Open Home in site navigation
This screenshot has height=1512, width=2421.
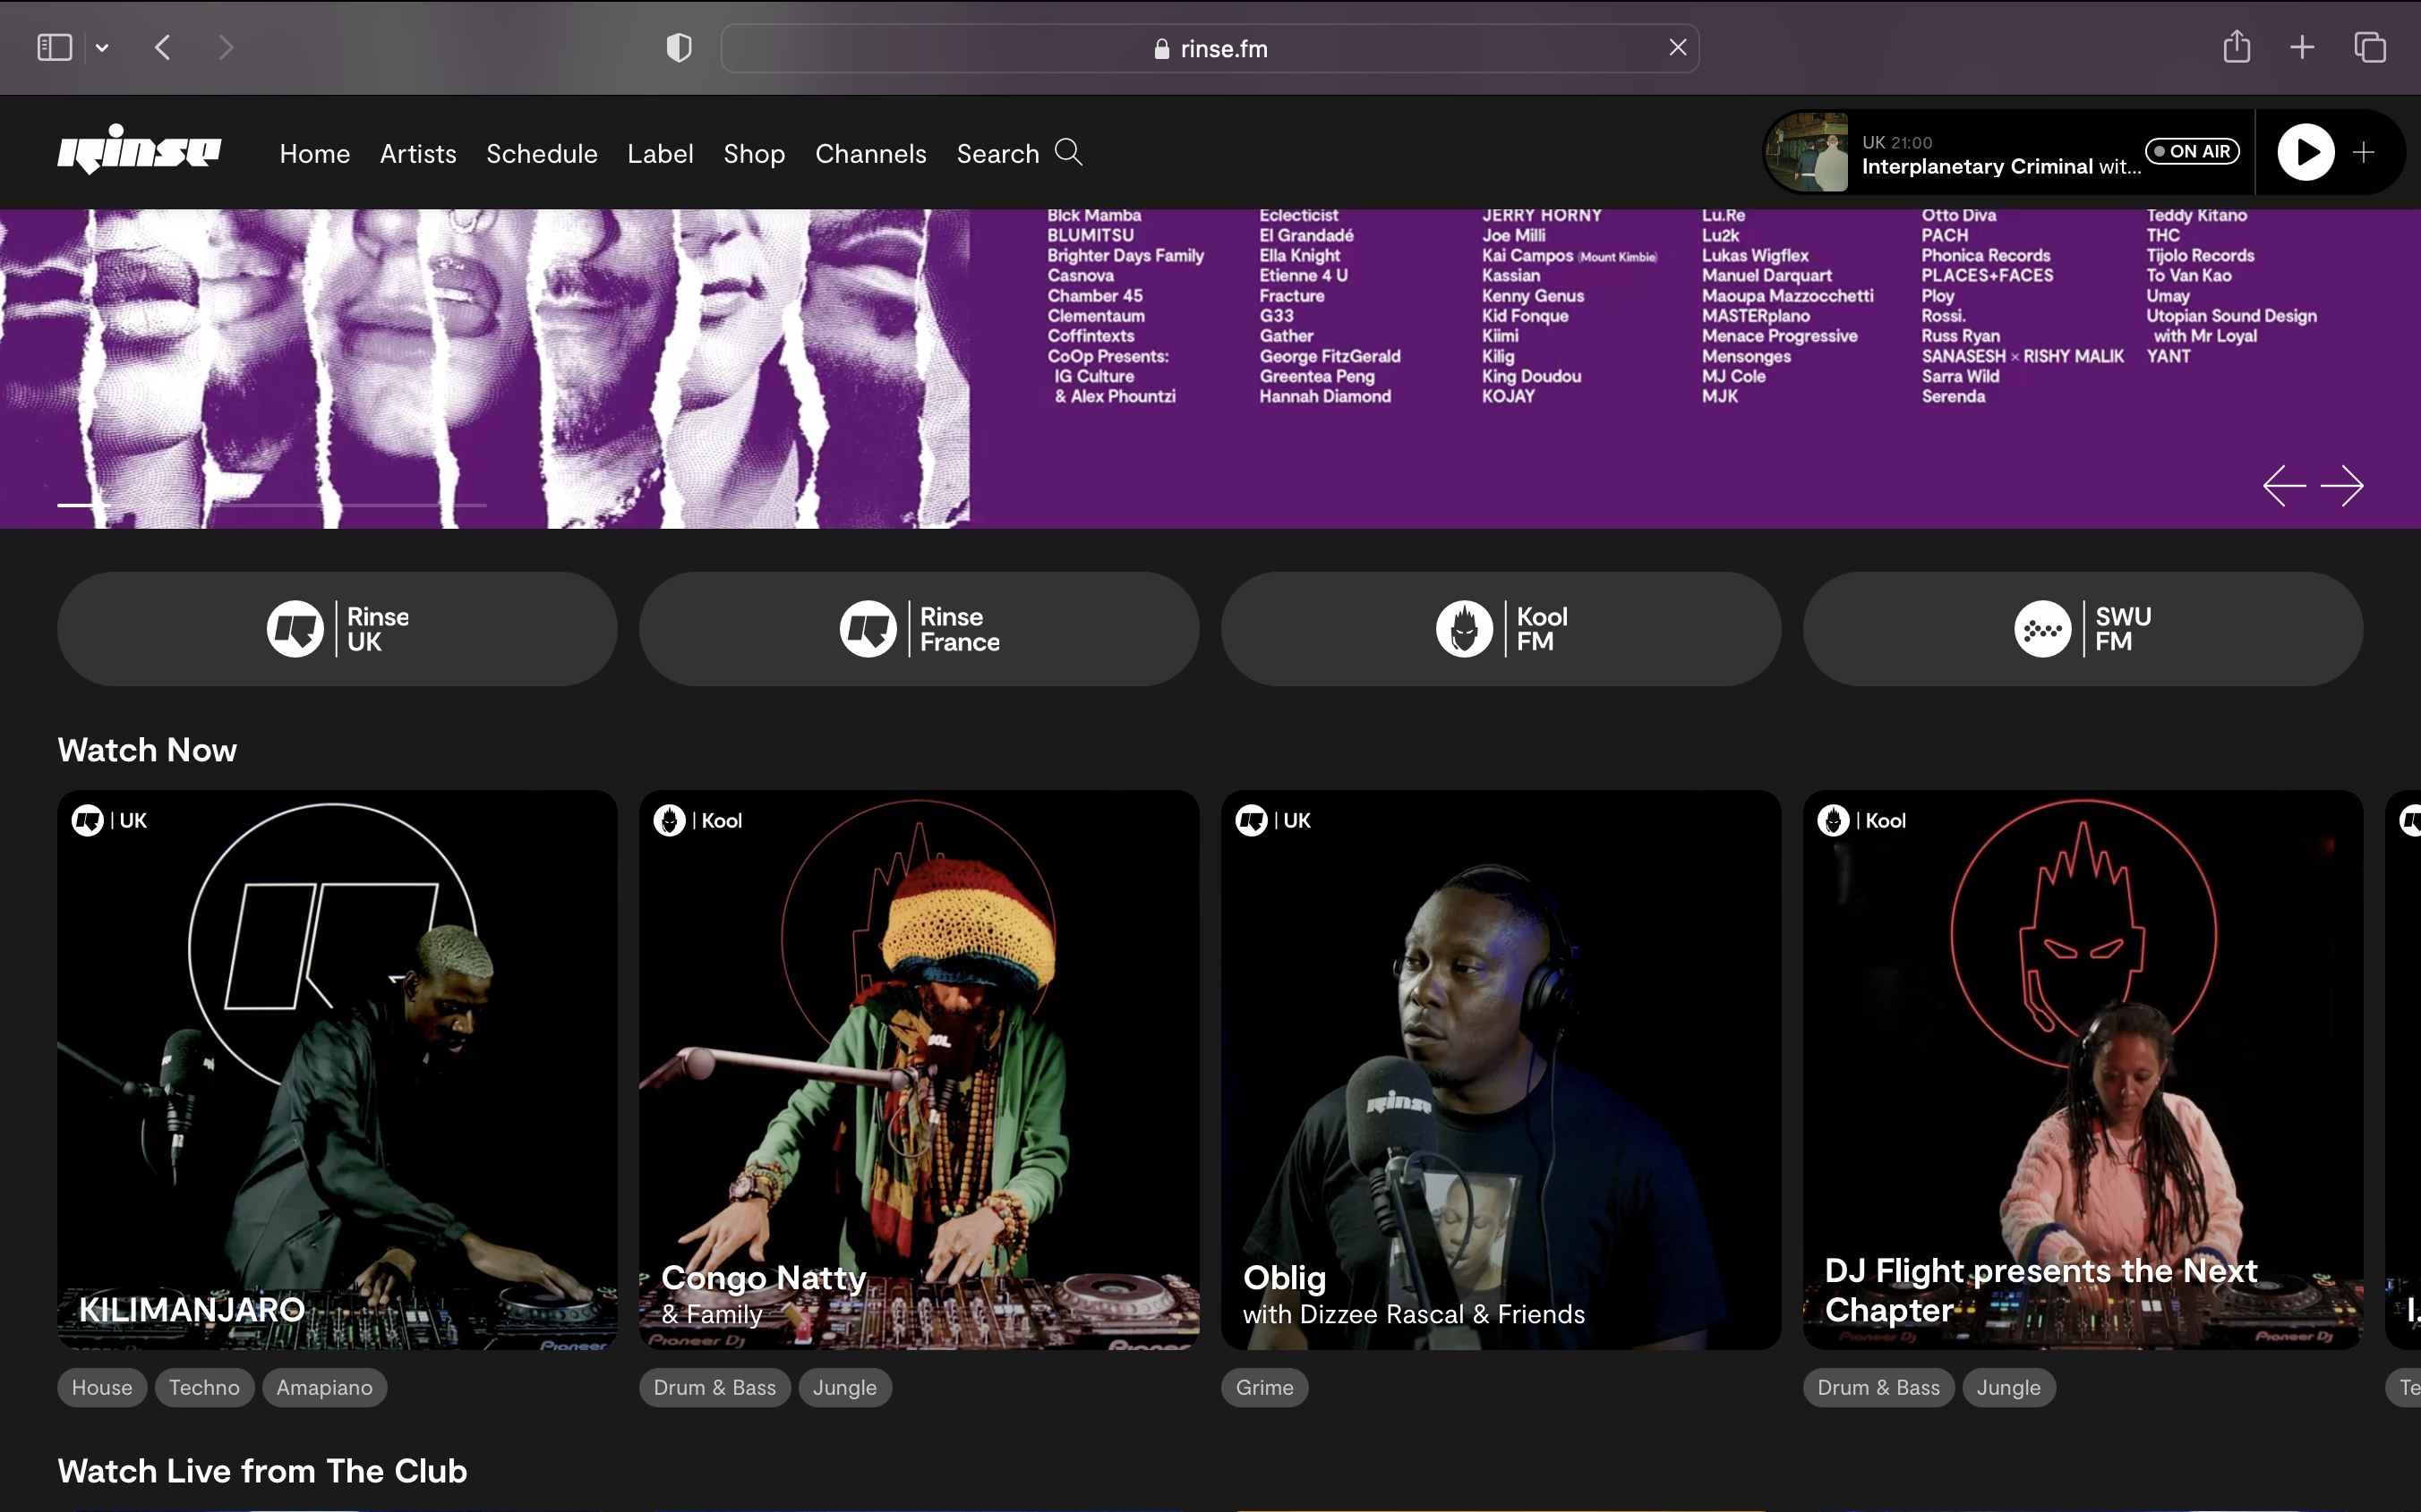pos(315,154)
